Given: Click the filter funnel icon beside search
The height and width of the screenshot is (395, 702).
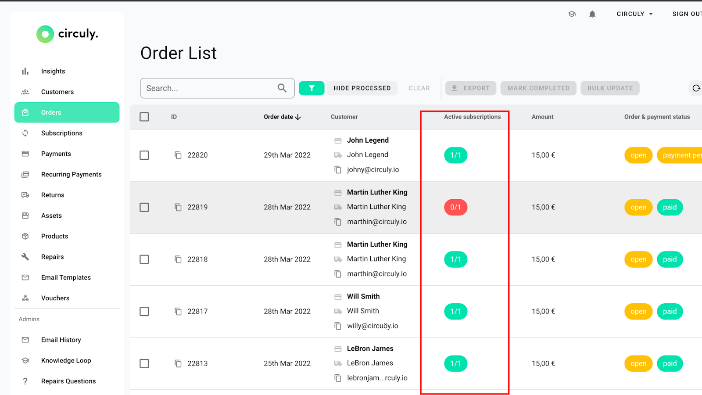Looking at the screenshot, I should point(312,88).
